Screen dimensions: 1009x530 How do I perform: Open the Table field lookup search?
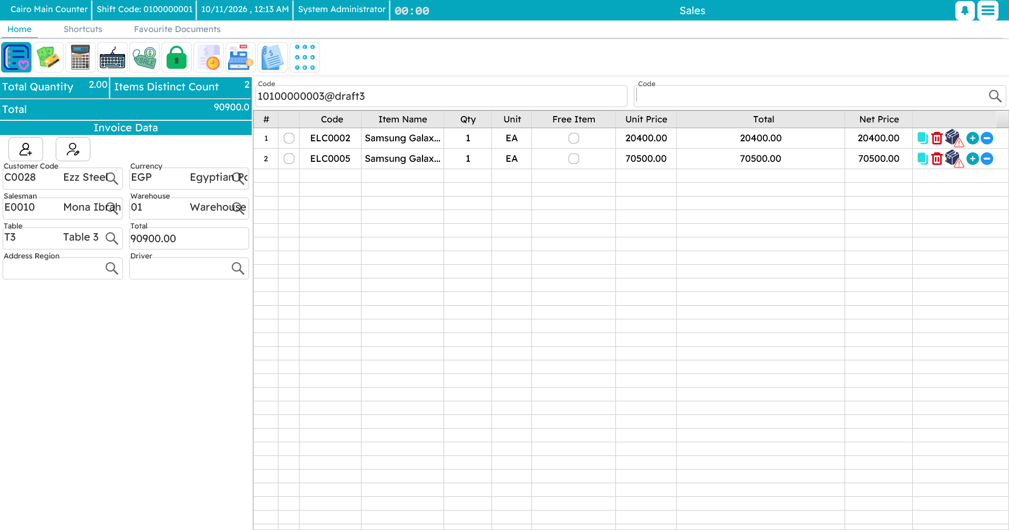112,238
